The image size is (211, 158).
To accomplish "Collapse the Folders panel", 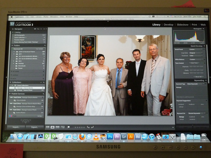I will coord(12,46).
